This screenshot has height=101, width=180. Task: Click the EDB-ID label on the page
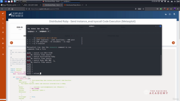point(20,27)
